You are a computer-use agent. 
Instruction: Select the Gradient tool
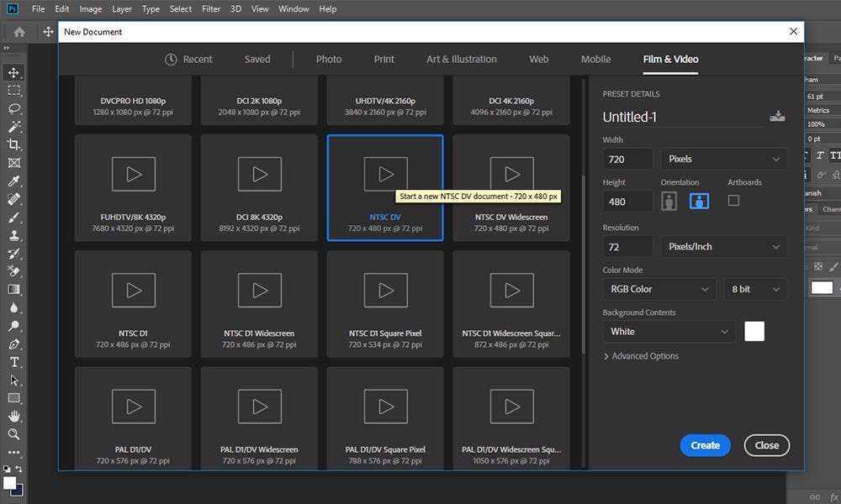pos(14,290)
